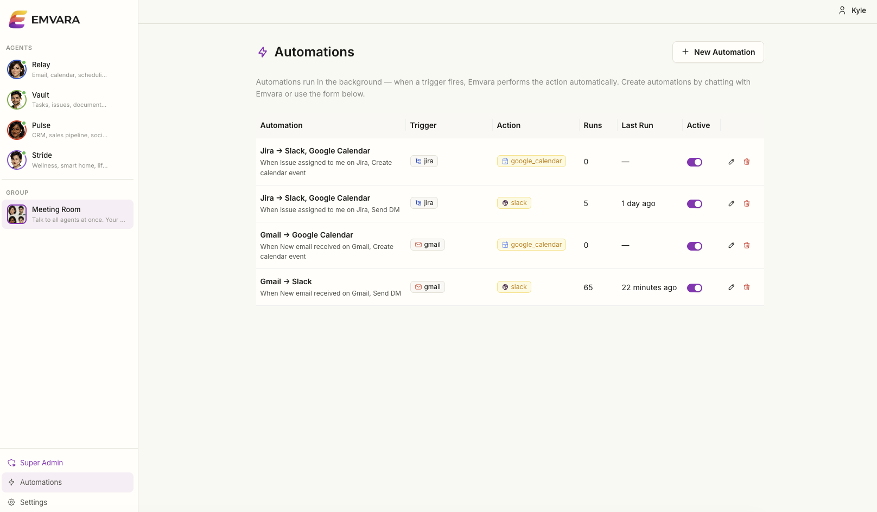Image resolution: width=877 pixels, height=512 pixels.
Task: Delete the Gmail → Slack automation
Action: tap(747, 287)
